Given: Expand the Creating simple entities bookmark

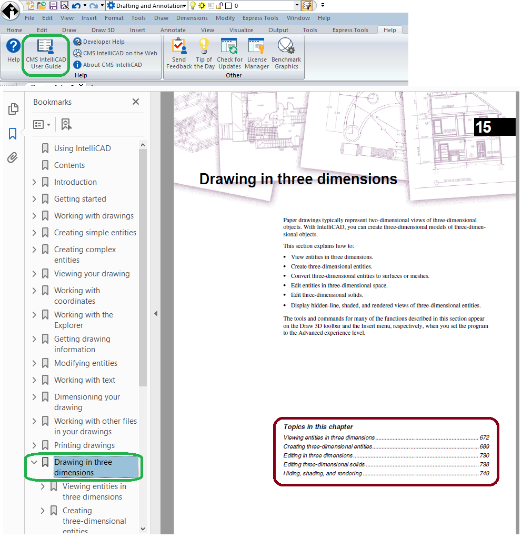Looking at the screenshot, I should tap(34, 233).
